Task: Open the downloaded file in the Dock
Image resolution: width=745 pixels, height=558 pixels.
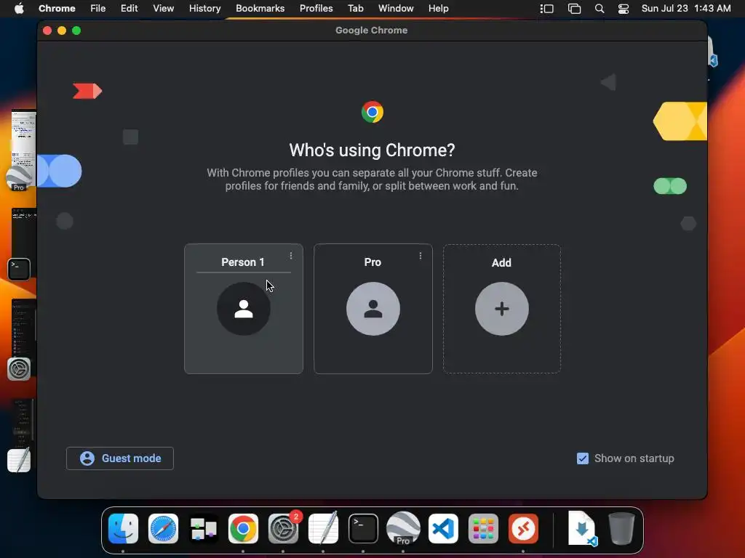Action: point(582,529)
